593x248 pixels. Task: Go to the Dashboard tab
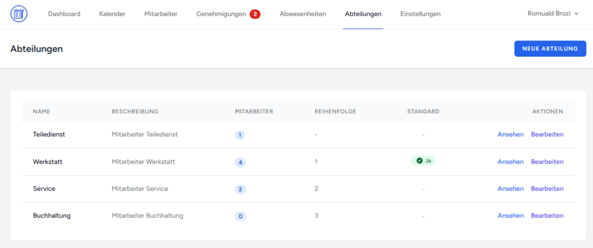(64, 14)
